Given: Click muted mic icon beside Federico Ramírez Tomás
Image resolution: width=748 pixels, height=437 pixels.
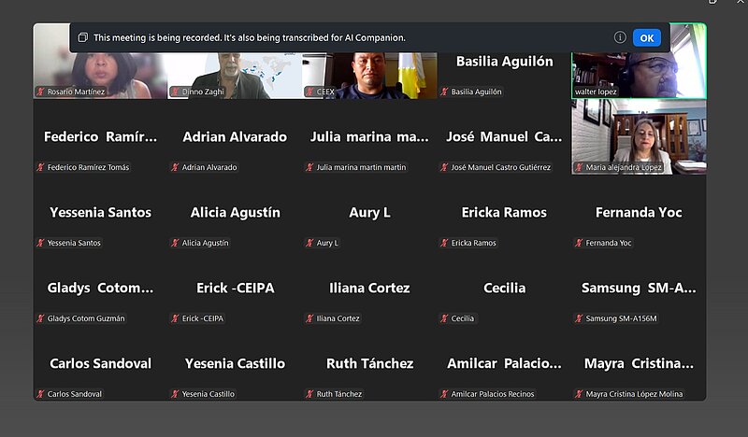Looking at the screenshot, I should [40, 167].
